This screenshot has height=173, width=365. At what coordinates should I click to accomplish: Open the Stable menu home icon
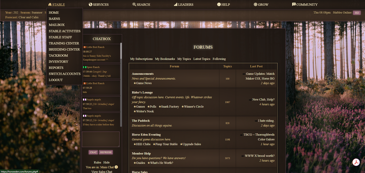point(50,5)
